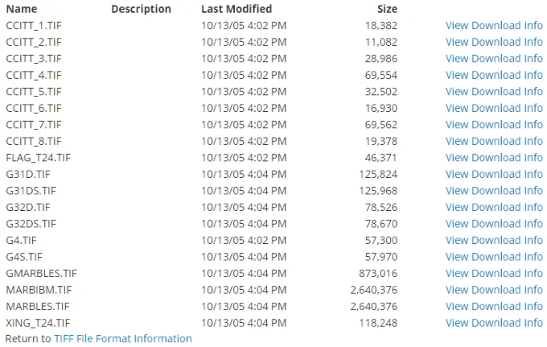547x347 pixels.
Task: Download CCITT_5.TIF file
Action: tap(496, 92)
